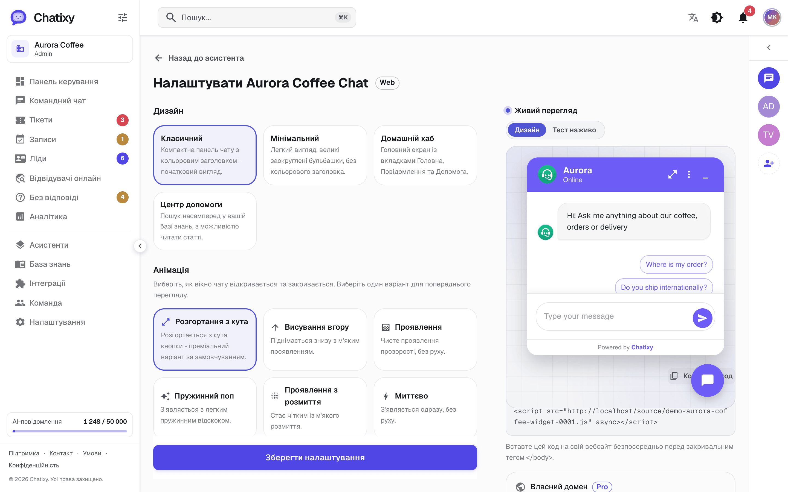Open Командний чат in sidebar
The image size is (788, 492).
70,101
